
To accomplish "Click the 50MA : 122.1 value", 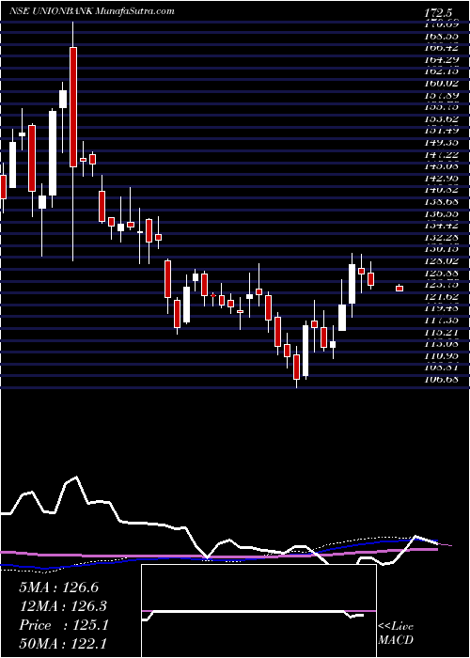I will [63, 644].
